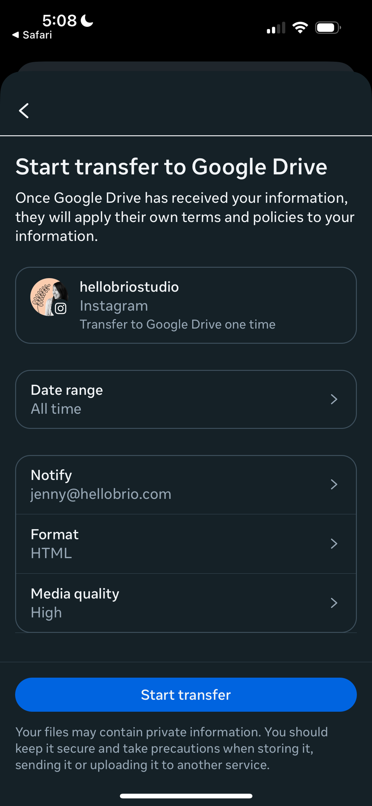Tap the 5:08 clock time
Viewport: 372px width, 806px height.
[60, 20]
